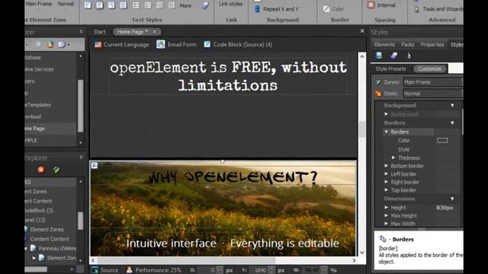488x274 pixels.
Task: Click the Repeat X and Y background icon
Action: coord(257,9)
